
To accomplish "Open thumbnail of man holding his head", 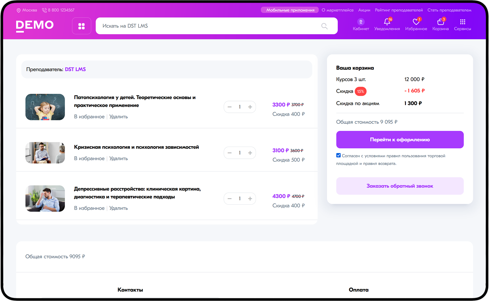I will [x=45, y=198].
